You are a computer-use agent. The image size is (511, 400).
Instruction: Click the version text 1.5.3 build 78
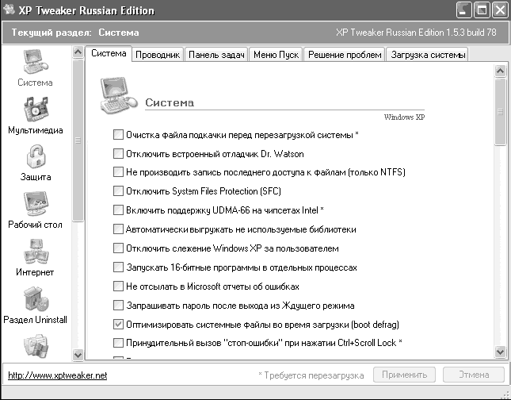471,33
